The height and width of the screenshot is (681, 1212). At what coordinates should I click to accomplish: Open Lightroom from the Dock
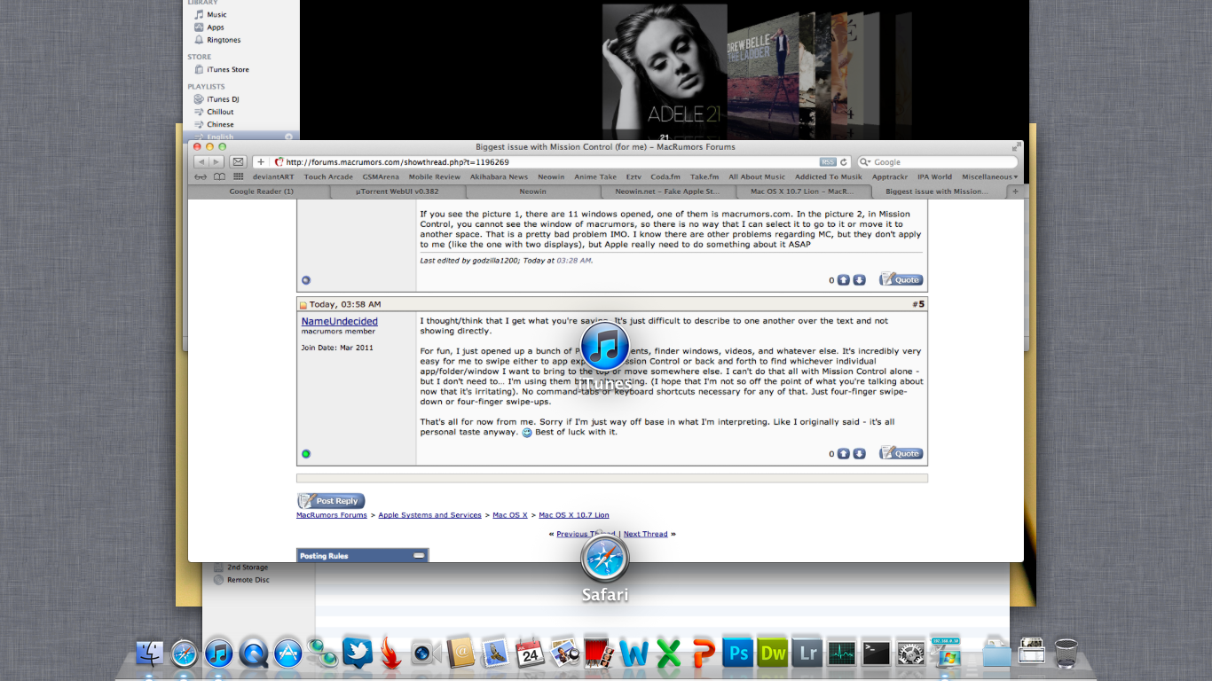click(807, 654)
